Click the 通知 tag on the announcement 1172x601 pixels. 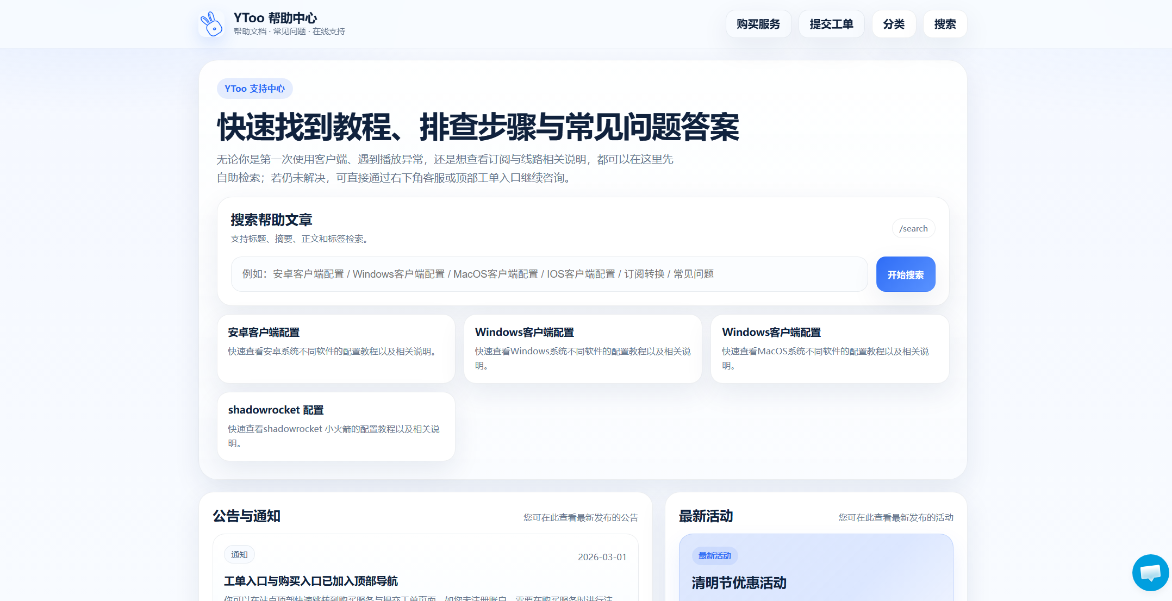click(239, 554)
